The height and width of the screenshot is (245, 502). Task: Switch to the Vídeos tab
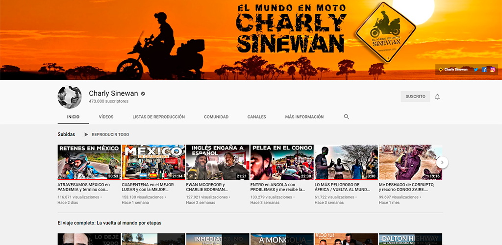point(106,117)
